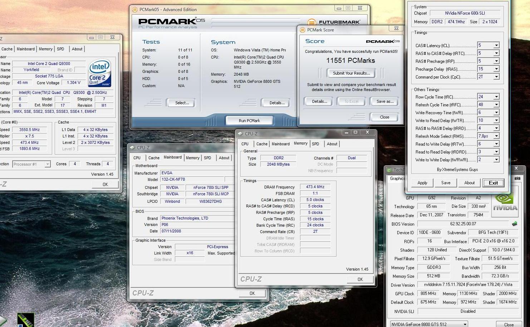Open the Write Recovery Time (tWR) dropdown
530x327 pixels.
(496, 112)
